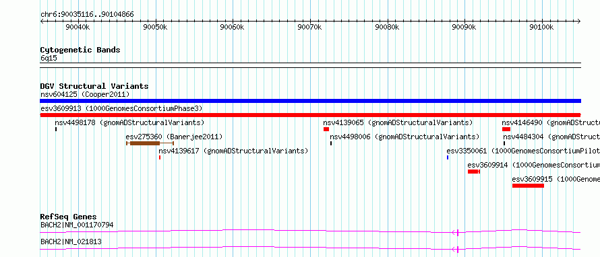Open the esv3609913 (1000GenomesConsortiumPhase3) label

coord(121,108)
